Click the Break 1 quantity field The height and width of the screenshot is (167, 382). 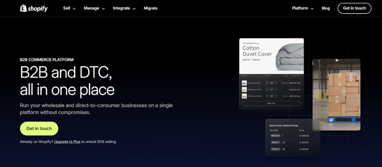click(283, 142)
